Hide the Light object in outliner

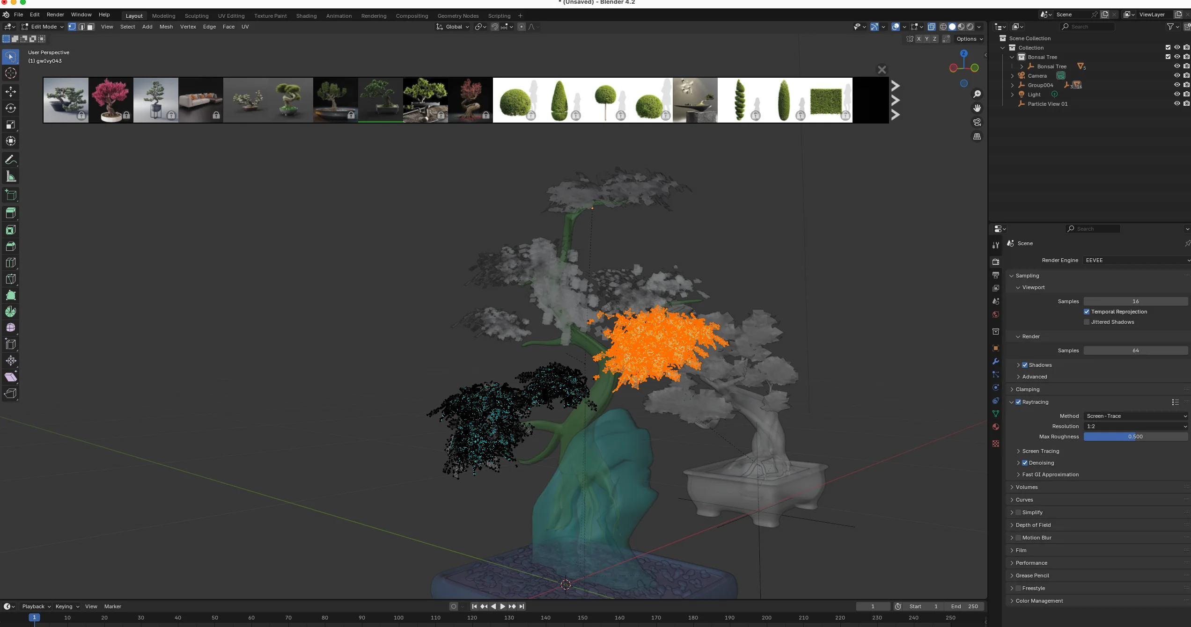tap(1177, 94)
